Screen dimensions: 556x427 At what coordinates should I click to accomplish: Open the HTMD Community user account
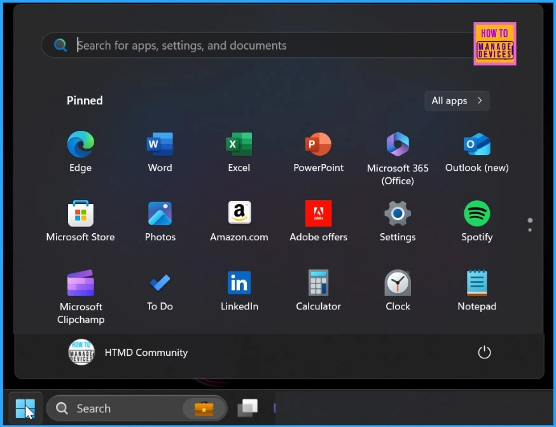tap(128, 352)
